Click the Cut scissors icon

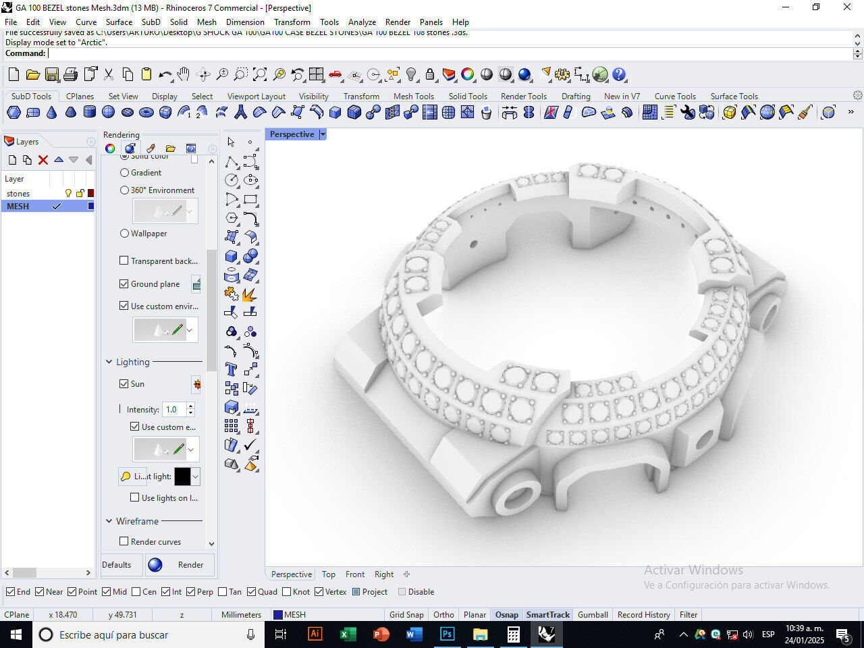click(109, 74)
